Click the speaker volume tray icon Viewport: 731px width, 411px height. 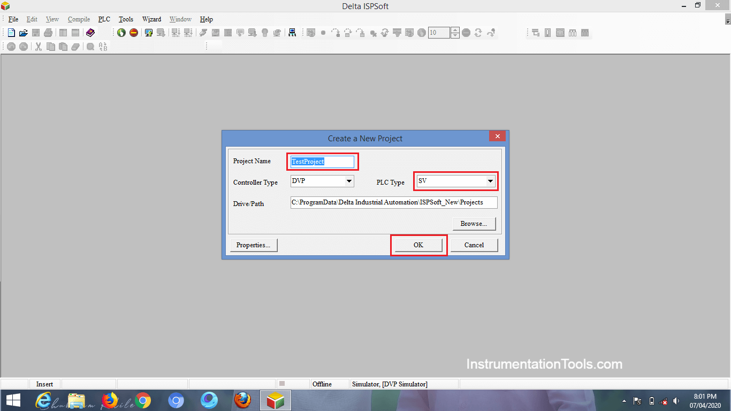coord(676,401)
